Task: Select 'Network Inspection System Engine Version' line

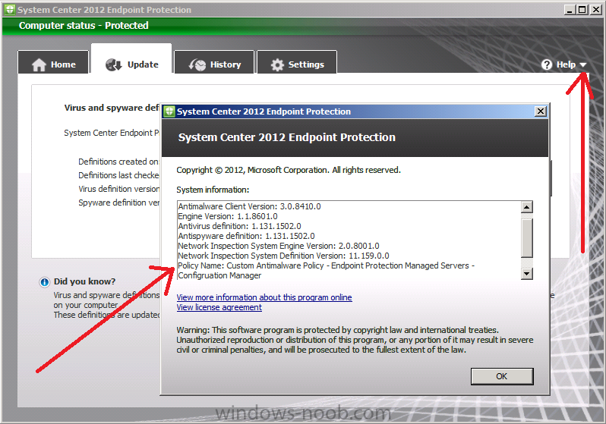Action: click(x=278, y=246)
